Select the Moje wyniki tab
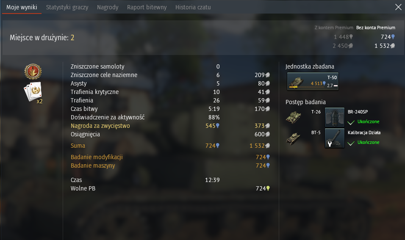Image resolution: width=405 pixels, height=240 pixels. point(22,7)
